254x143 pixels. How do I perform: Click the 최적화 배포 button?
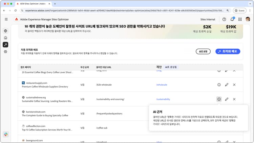[x=228, y=51]
